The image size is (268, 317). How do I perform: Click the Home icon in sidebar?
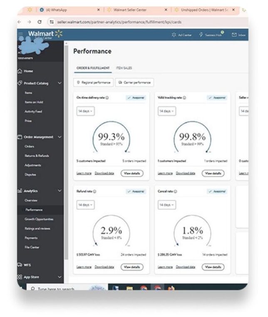tap(20, 71)
